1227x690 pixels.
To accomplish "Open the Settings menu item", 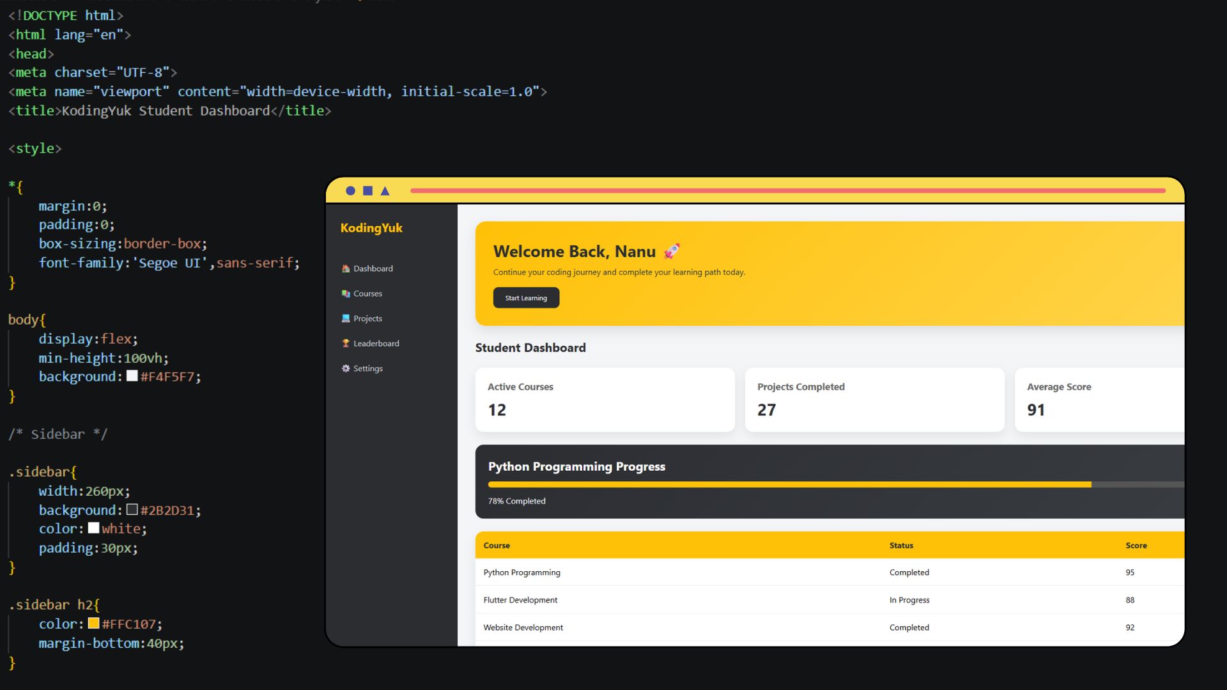I will click(362, 368).
